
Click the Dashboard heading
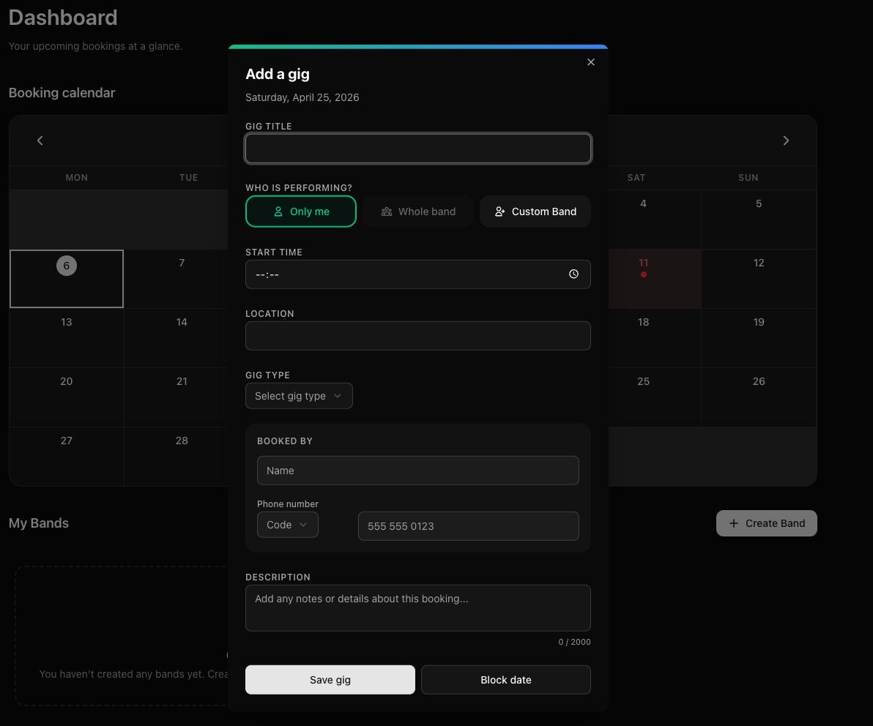click(x=63, y=18)
